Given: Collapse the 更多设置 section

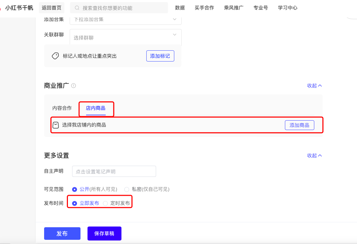Looking at the screenshot, I should point(314,156).
